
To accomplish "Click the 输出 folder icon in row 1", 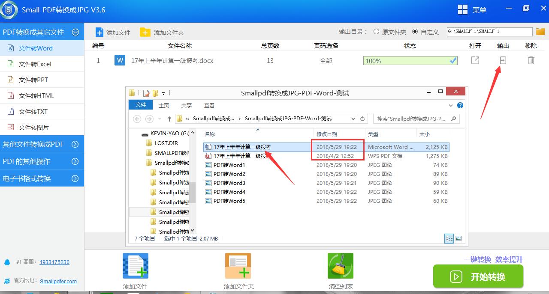I will (503, 60).
